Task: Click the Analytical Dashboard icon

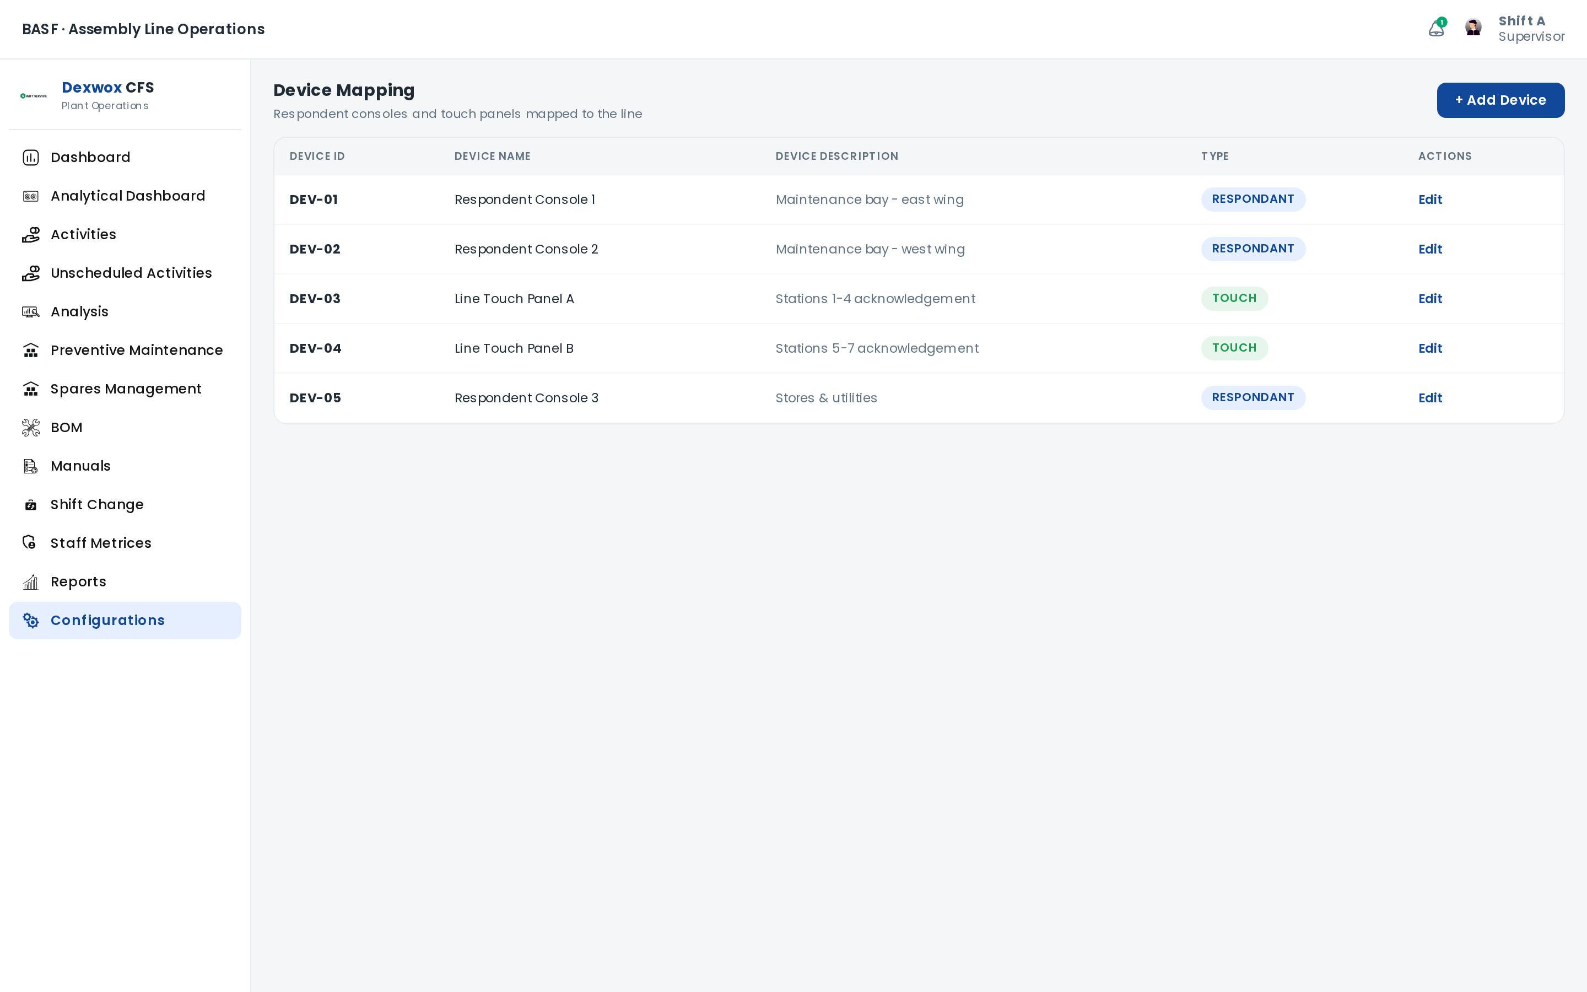Action: point(31,196)
